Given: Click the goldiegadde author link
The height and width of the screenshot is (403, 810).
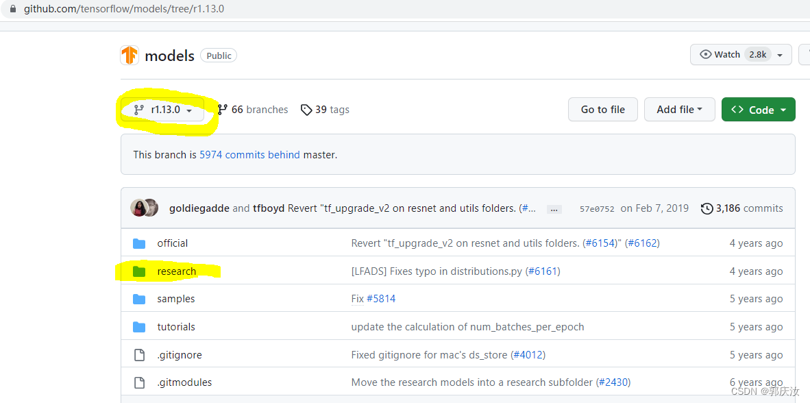Looking at the screenshot, I should click(199, 209).
